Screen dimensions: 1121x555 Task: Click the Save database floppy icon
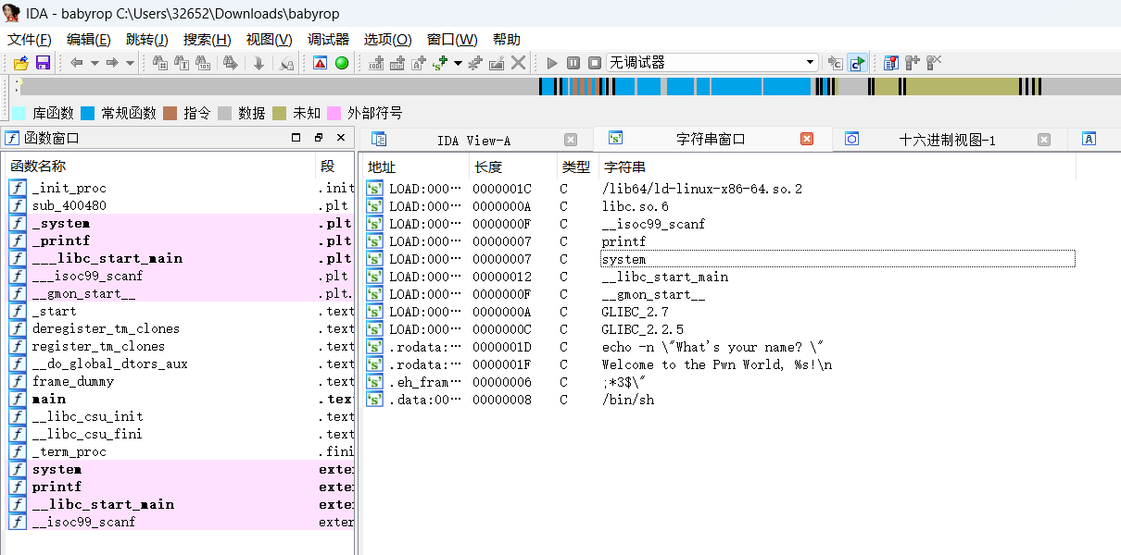(43, 63)
